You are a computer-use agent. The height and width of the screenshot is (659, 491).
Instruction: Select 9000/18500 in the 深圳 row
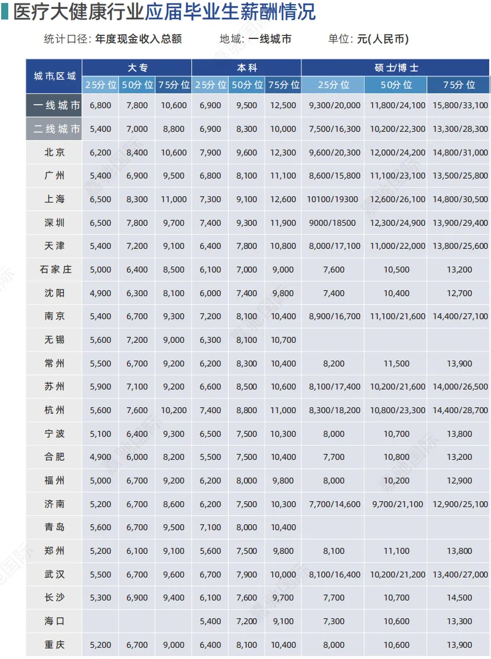(x=332, y=223)
